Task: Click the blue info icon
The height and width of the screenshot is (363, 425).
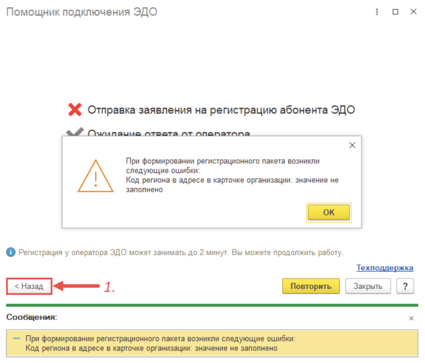Action: (11, 252)
